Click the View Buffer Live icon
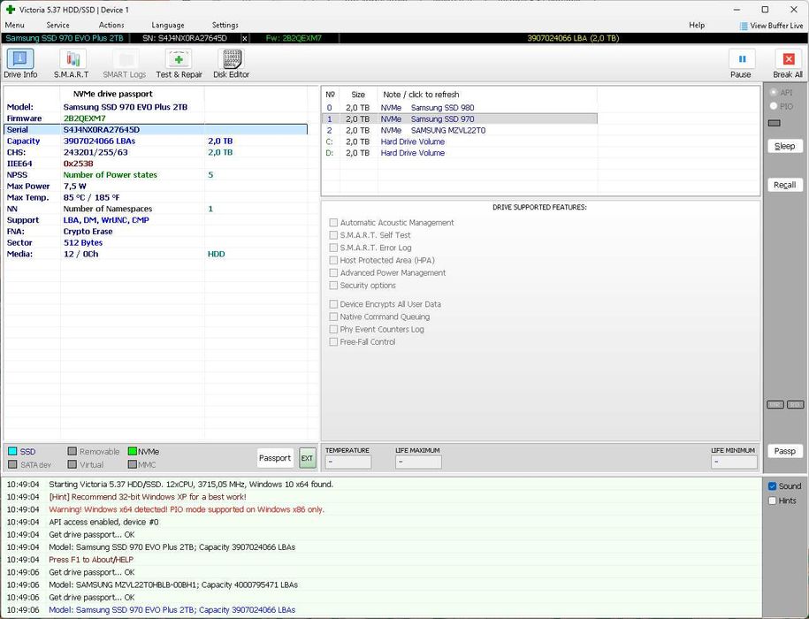Screen dimensions: 809x619 [x=744, y=26]
